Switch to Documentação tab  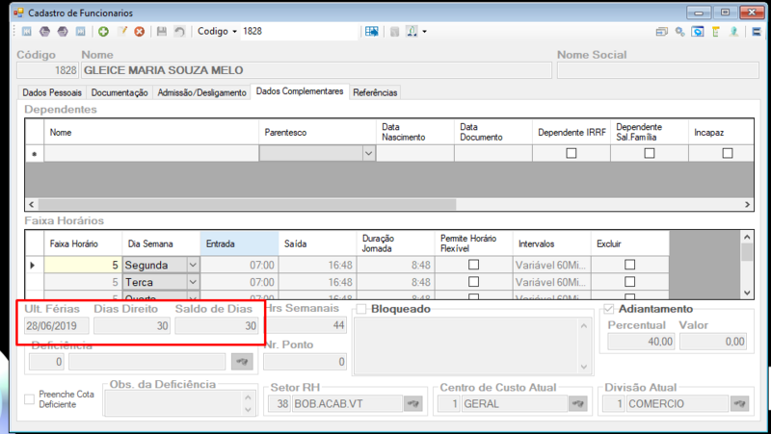[x=120, y=92]
